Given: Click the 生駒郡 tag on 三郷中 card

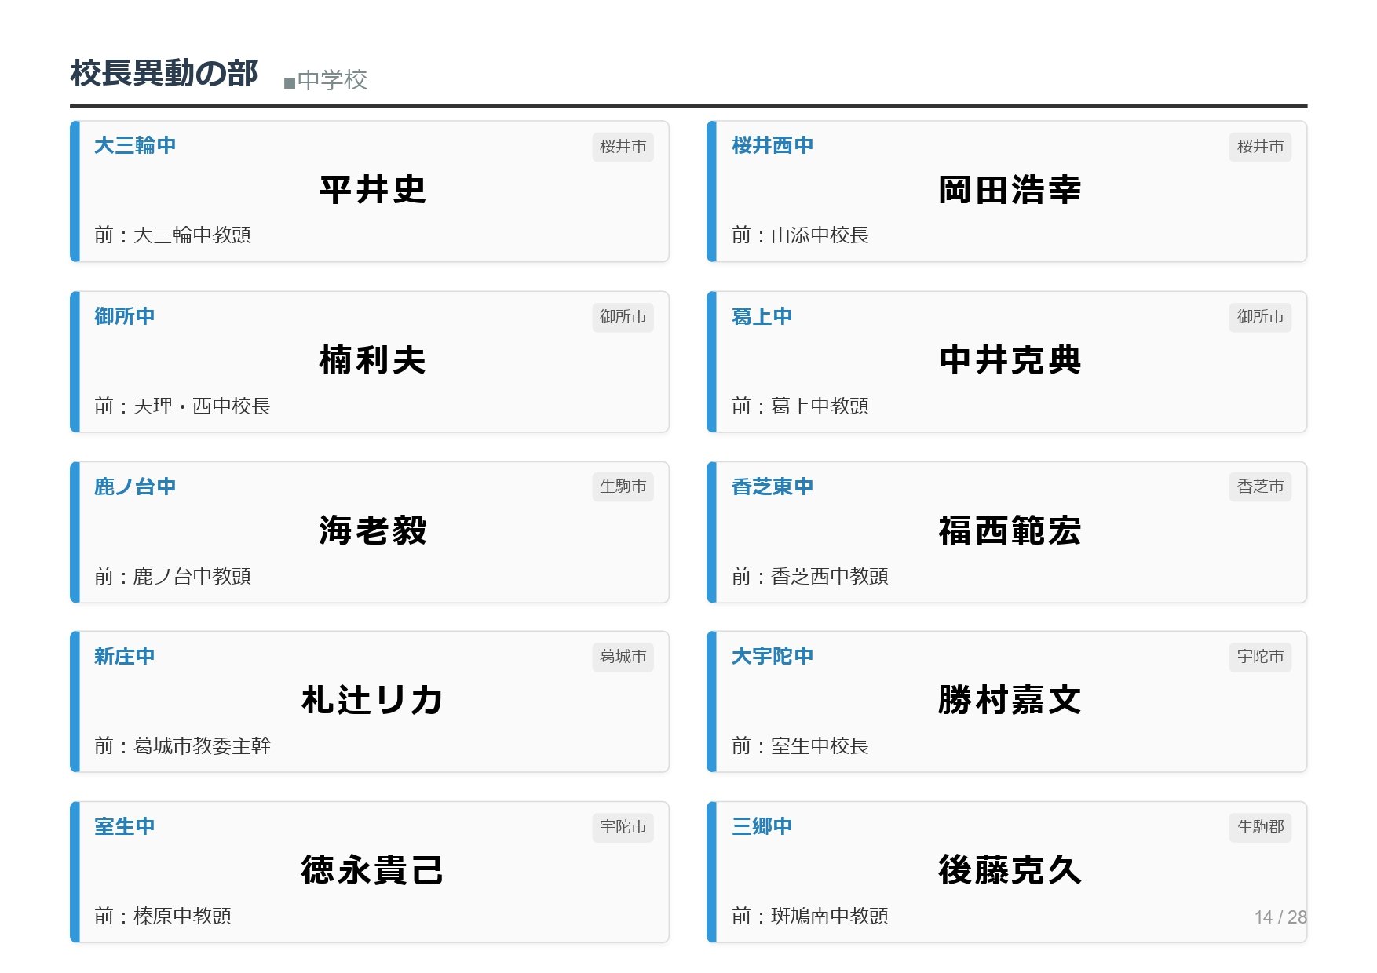Looking at the screenshot, I should click(x=1260, y=827).
